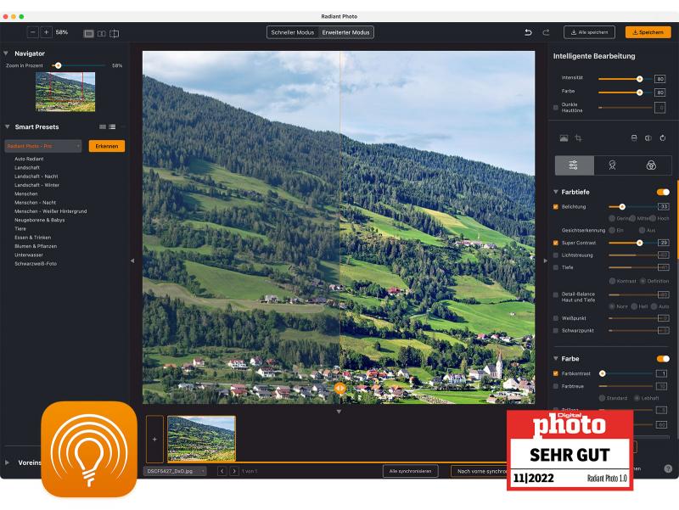The image size is (679, 510).
Task: Click the zoom out minus button
Action: (x=32, y=32)
